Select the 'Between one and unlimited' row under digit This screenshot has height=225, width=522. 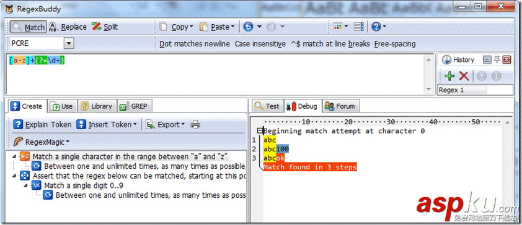click(151, 195)
